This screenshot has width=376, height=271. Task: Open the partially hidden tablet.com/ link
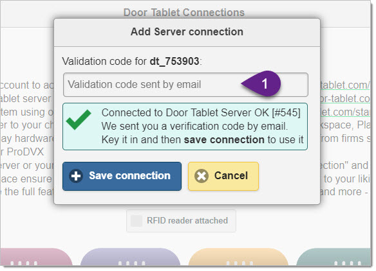coord(345,85)
